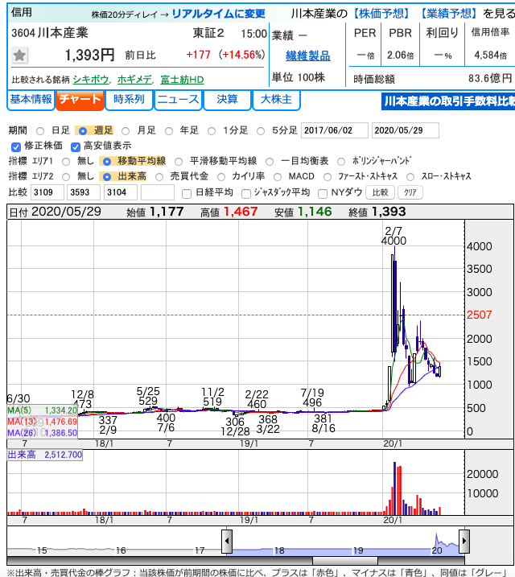Click the クリア button
This screenshot has width=515, height=577.
[x=410, y=192]
